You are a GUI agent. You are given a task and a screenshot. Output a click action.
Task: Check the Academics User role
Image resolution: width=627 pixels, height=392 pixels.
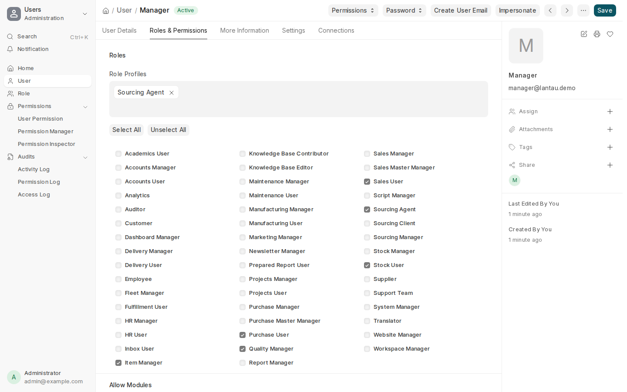tap(118, 154)
